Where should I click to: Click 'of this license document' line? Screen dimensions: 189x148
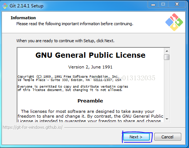pos(70,90)
